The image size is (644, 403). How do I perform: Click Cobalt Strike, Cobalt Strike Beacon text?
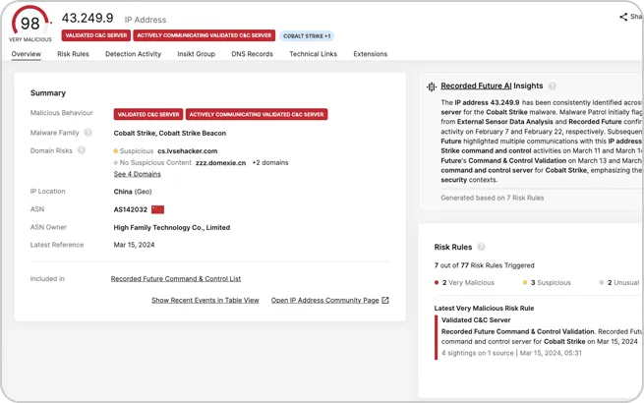[170, 133]
